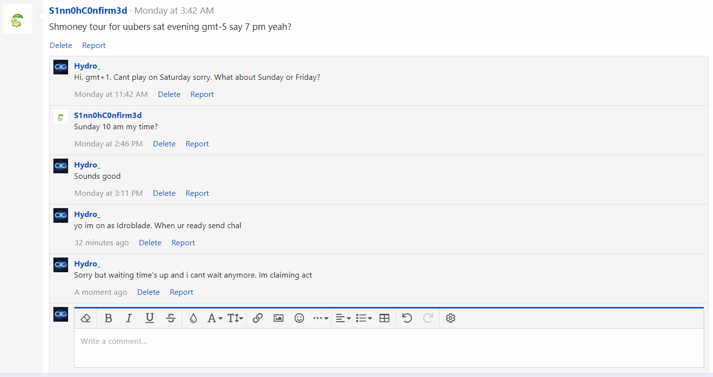Screen dimensions: 713x377
Task: Delete the 'claiming act' comment
Action: pos(148,292)
